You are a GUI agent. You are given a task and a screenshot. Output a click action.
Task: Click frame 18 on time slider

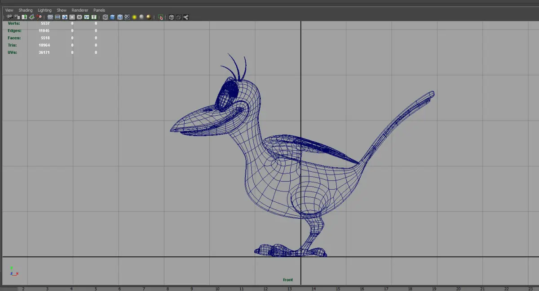click(410, 289)
